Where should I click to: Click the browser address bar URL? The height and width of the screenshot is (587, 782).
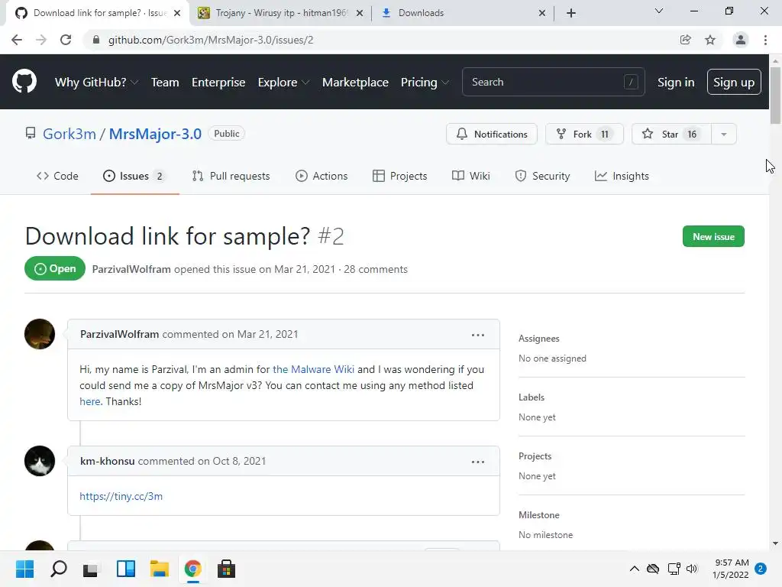(211, 40)
